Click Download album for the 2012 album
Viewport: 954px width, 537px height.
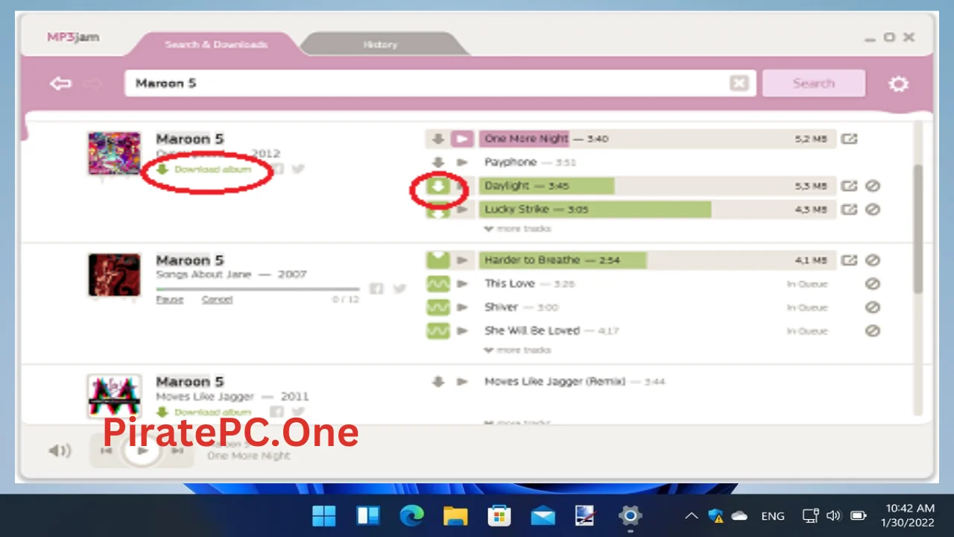coord(204,169)
